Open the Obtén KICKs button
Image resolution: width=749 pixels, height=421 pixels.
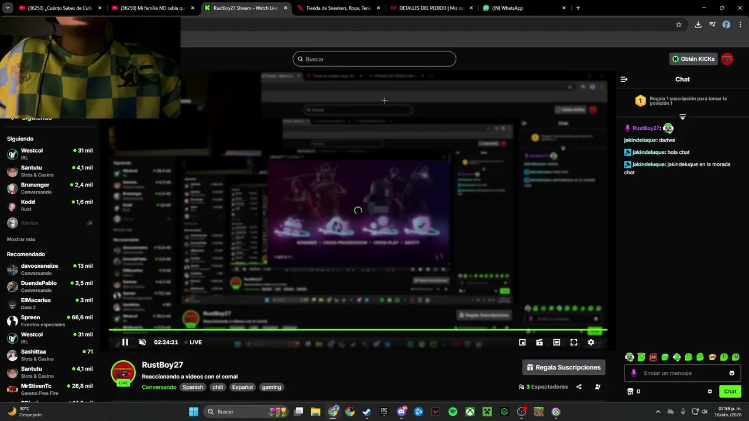click(x=693, y=59)
